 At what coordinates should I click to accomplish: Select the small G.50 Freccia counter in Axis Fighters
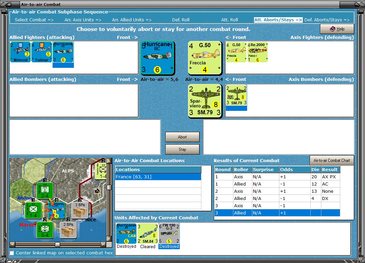click(x=236, y=52)
